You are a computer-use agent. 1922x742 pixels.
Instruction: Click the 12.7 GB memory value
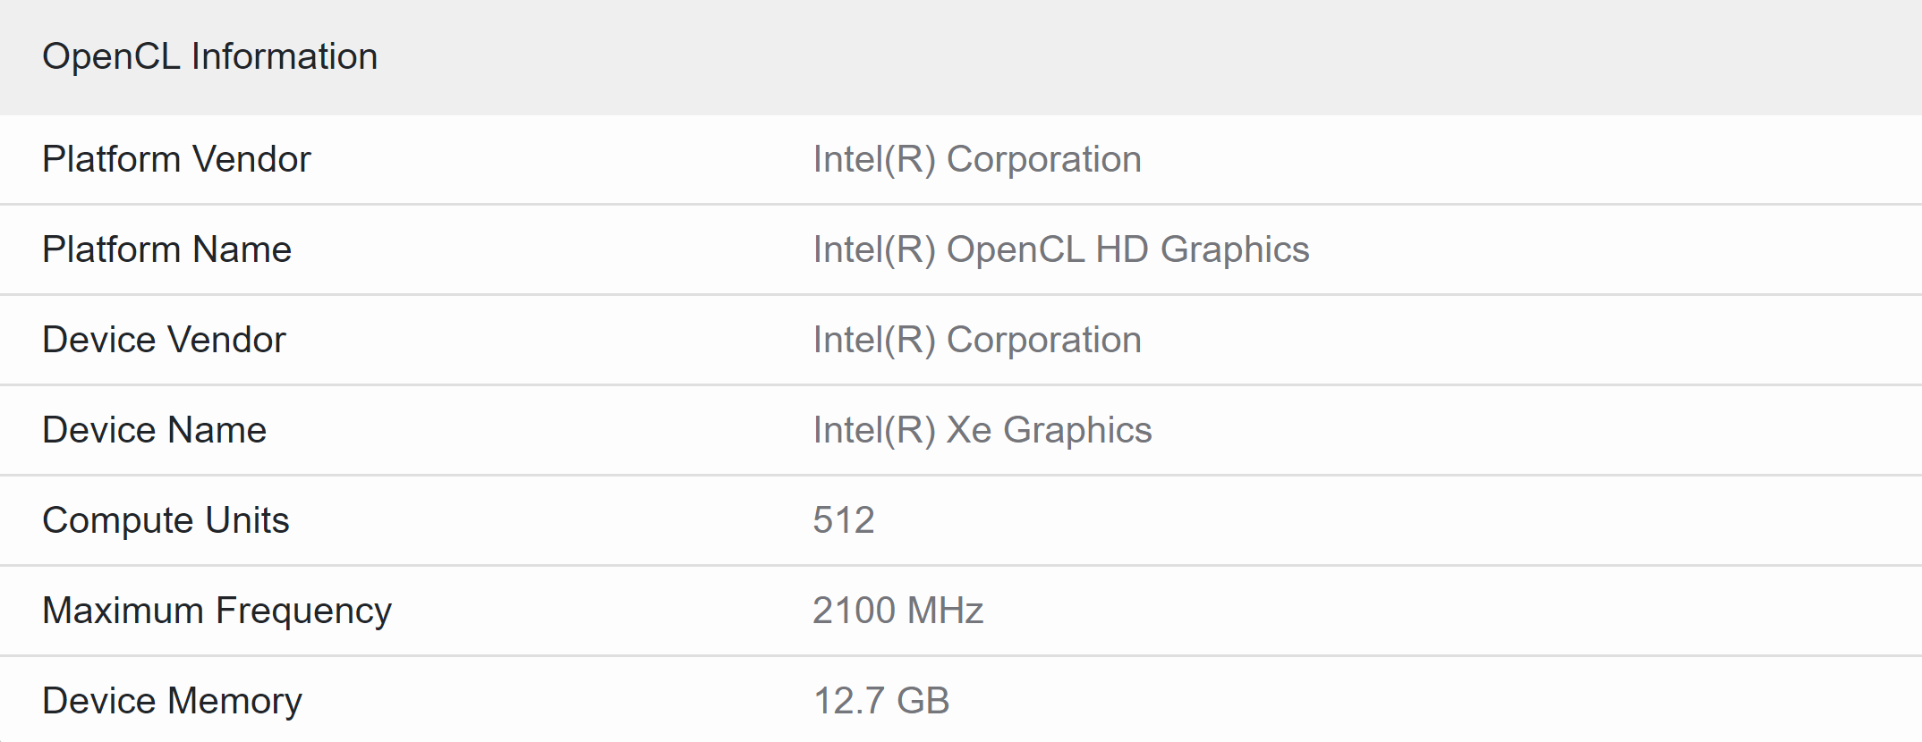881,701
